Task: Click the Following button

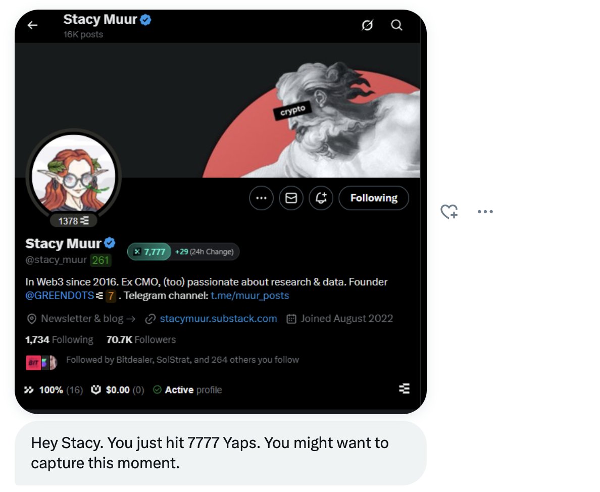Action: coord(374,199)
